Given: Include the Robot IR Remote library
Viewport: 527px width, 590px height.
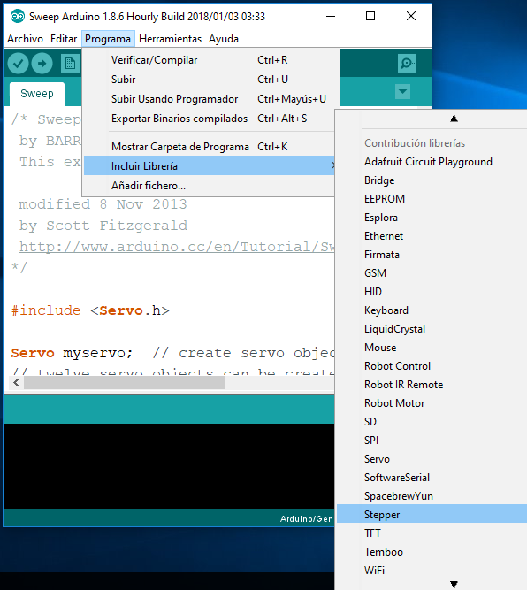Looking at the screenshot, I should (x=432, y=385).
